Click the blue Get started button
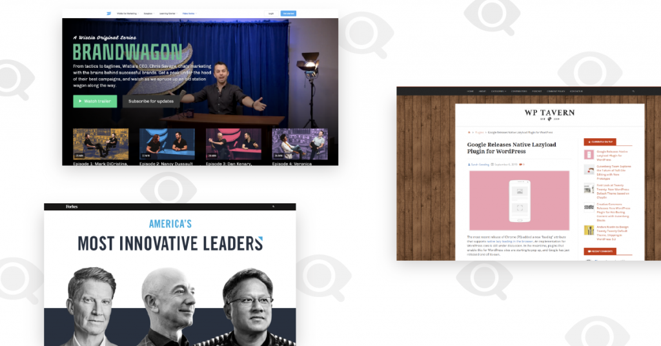 pyautogui.click(x=288, y=13)
